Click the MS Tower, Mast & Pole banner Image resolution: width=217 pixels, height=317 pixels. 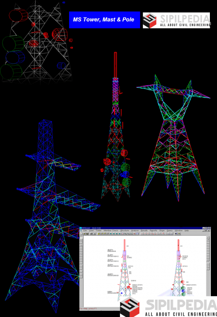pos(104,20)
